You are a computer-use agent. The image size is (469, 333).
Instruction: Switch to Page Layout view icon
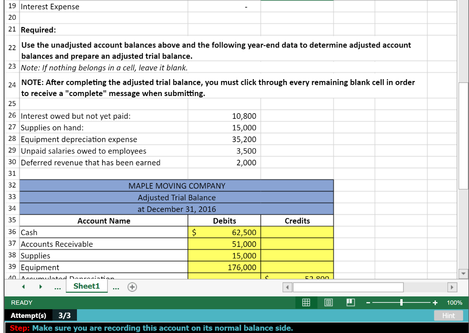tap(328, 302)
